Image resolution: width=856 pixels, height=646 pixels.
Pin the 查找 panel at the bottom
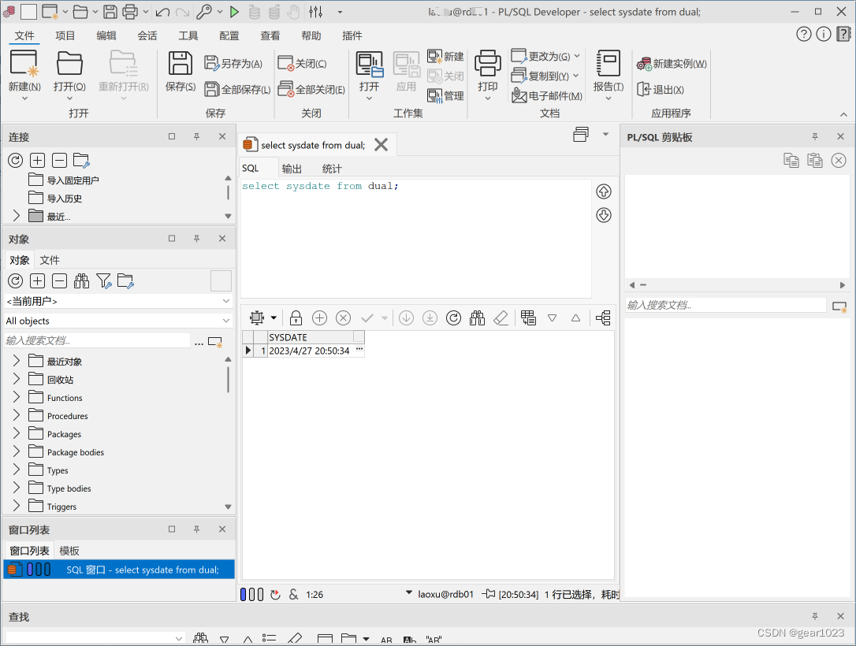814,616
